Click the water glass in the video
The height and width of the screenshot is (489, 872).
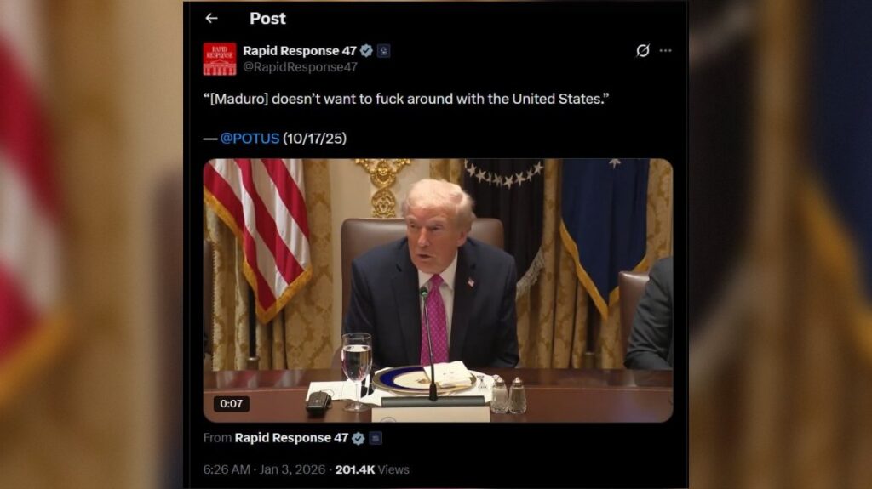pos(357,371)
